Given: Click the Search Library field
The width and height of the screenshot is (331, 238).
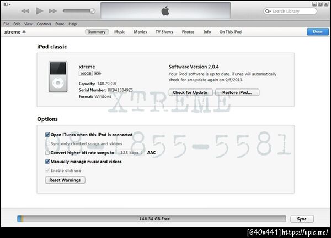Looking at the screenshot, I should click(290, 11).
